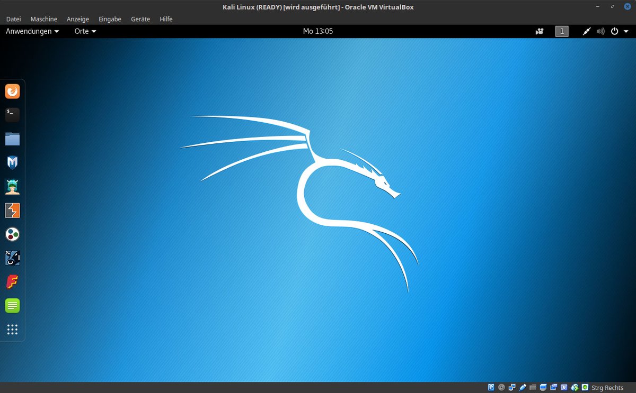636x393 pixels.
Task: Open Faraday from the favorites dock
Action: click(x=12, y=281)
